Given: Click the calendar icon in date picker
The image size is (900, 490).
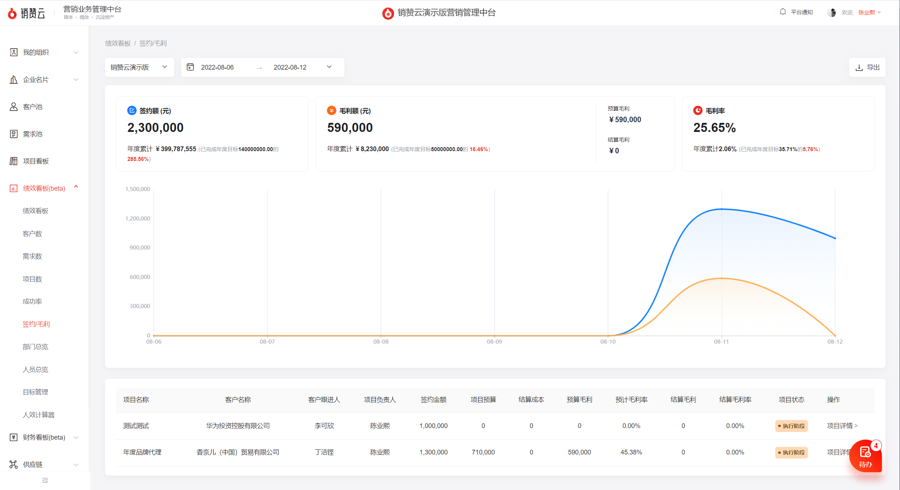Looking at the screenshot, I should point(190,67).
